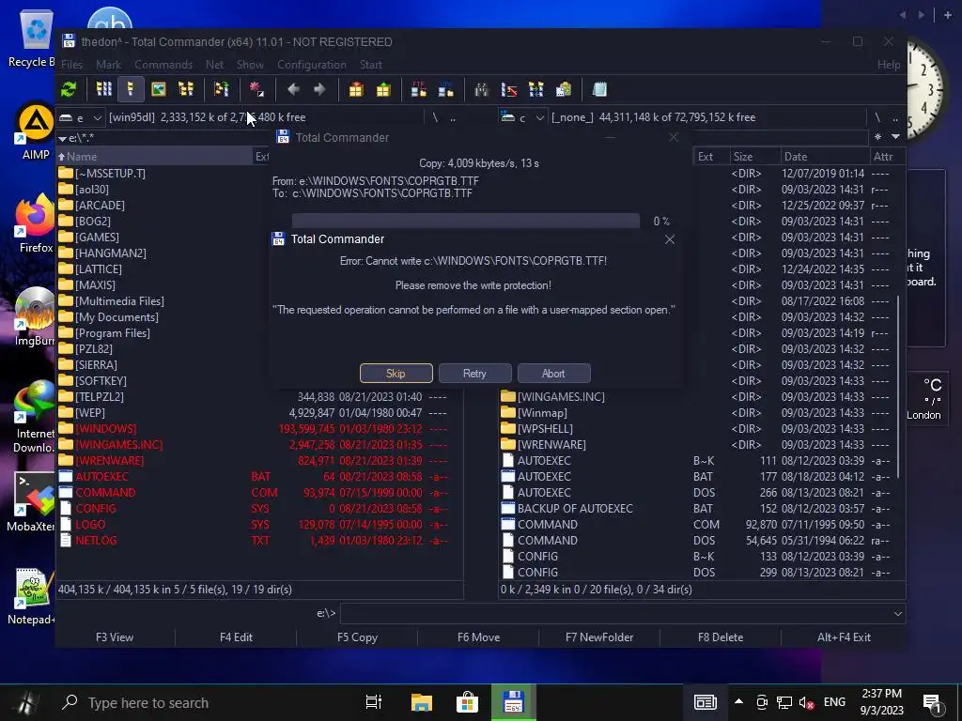Open AIMP desktop shortcut
962x721 pixels.
click(x=35, y=131)
